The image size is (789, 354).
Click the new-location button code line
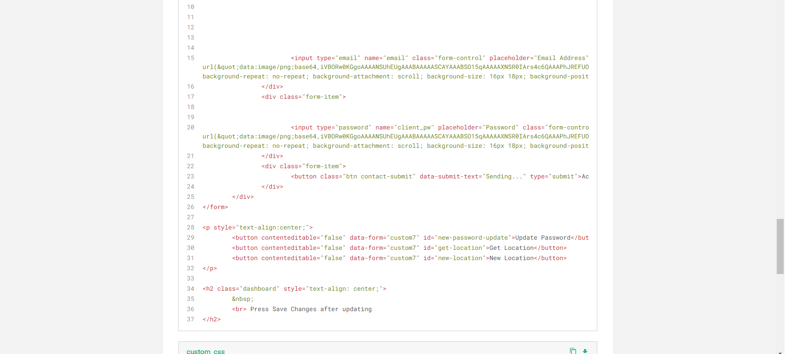(399, 258)
